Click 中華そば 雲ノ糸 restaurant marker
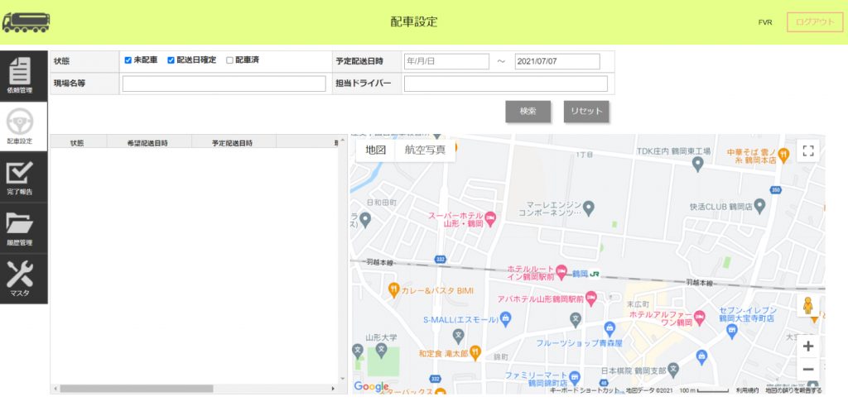 click(785, 155)
